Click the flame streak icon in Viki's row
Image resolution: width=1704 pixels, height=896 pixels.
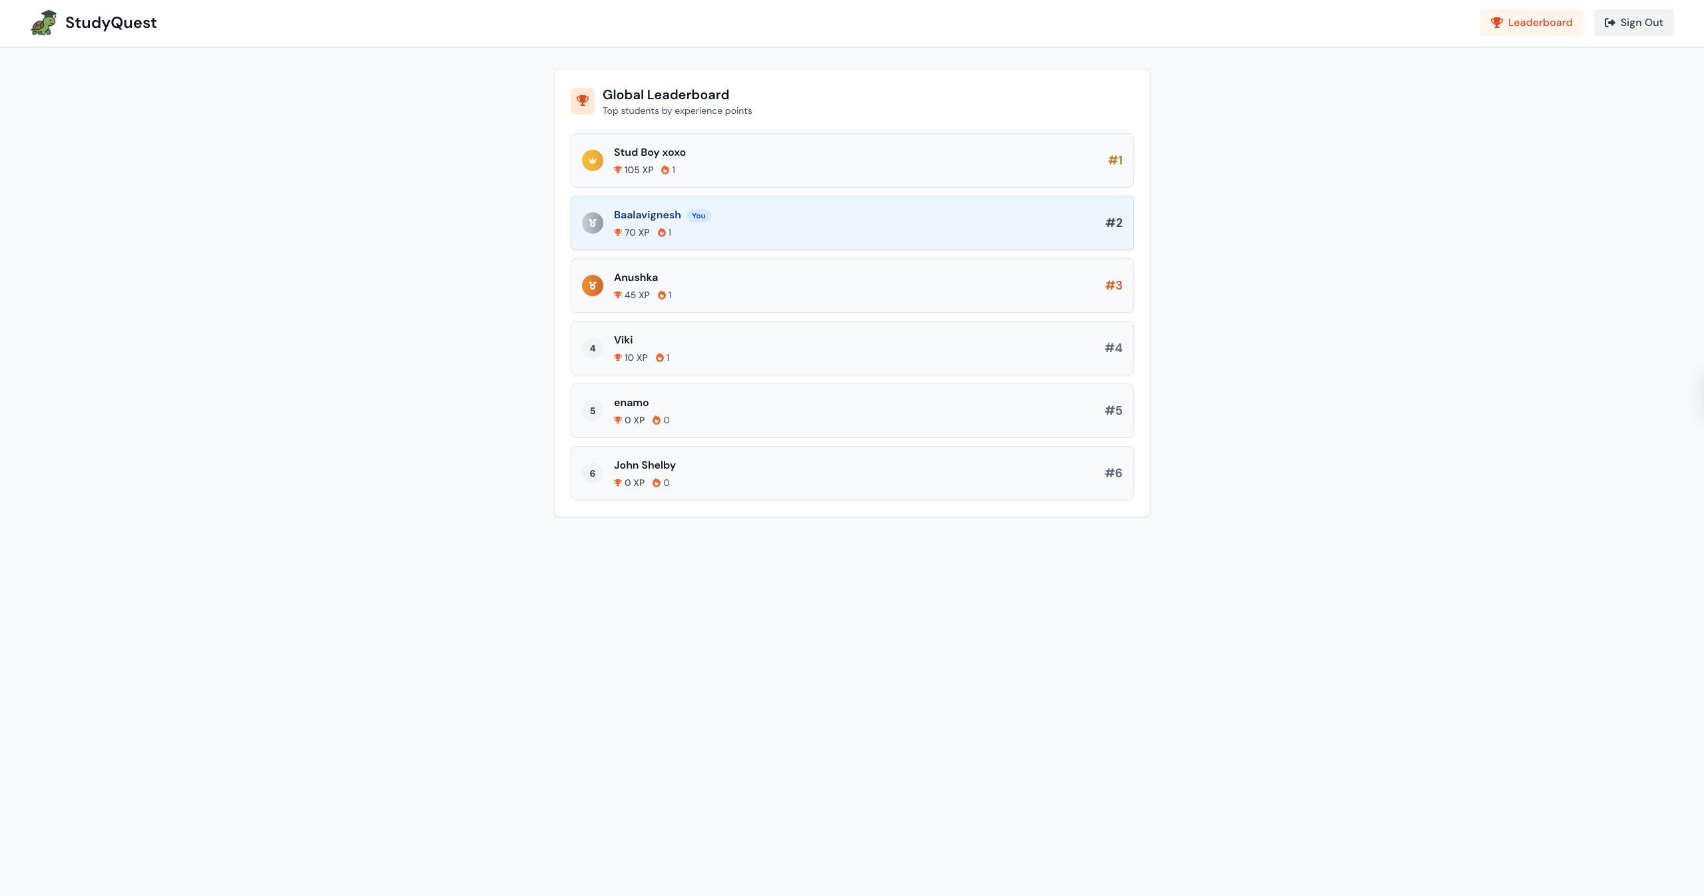[x=659, y=357]
